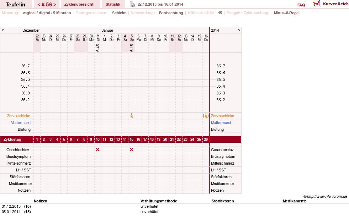The width and height of the screenshot is (349, 222).
Task: Select cycle day 10 in Zyklustag row
Action: coord(98,140)
